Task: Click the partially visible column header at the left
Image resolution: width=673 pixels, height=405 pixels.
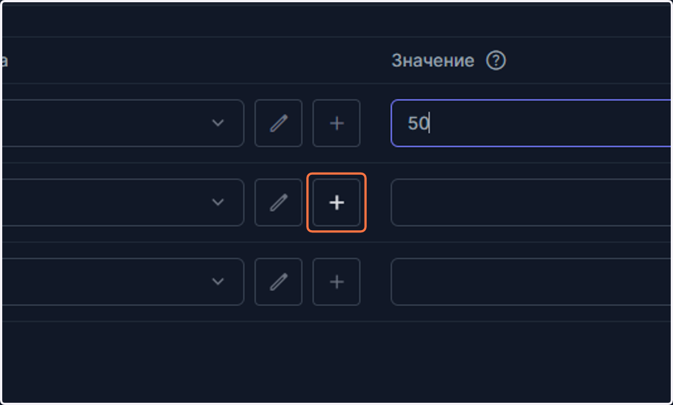Action: coord(4,60)
